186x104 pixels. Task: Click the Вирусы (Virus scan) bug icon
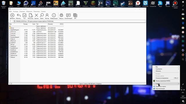(61, 16)
